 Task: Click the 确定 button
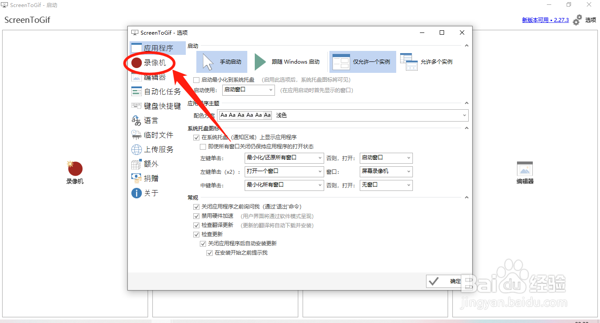tap(448, 281)
